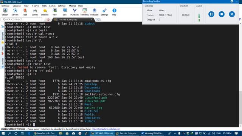Viewport: 242px width, 136px height.
Task: Open the Macros menu in menu bar
Action: [72, 6]
